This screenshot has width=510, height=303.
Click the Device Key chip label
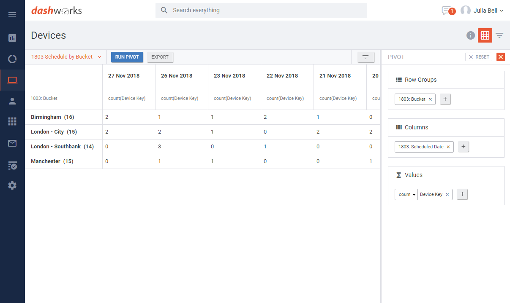[431, 194]
